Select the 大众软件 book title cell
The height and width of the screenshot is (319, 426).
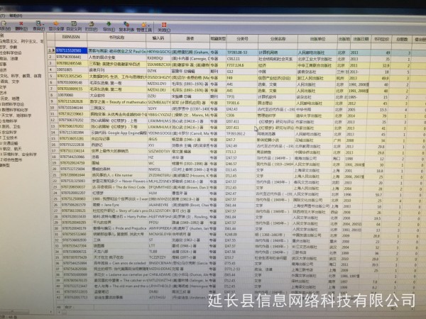98,94
